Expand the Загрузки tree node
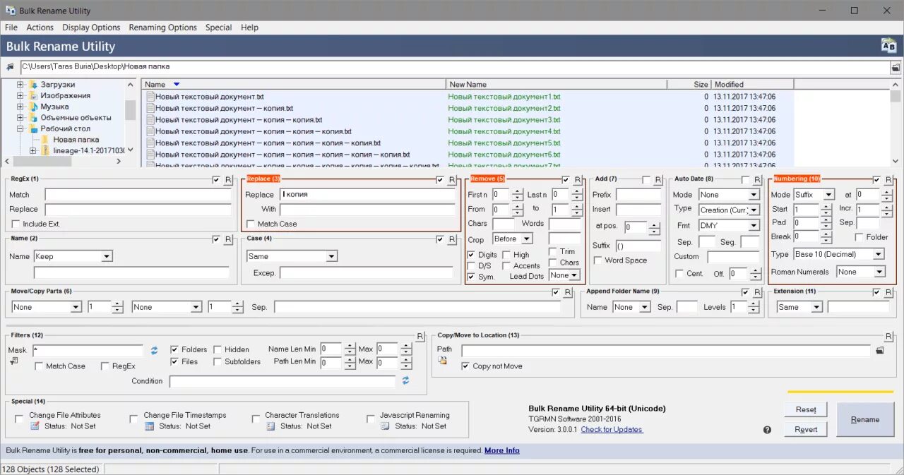This screenshot has width=904, height=475. (x=20, y=85)
